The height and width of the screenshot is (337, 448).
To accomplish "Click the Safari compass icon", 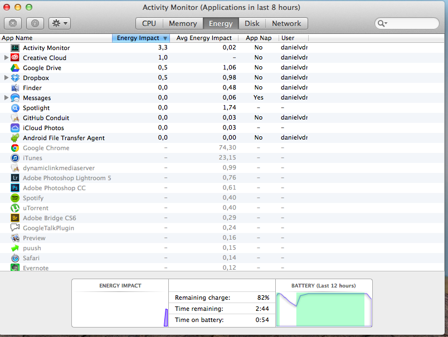I will (15, 258).
